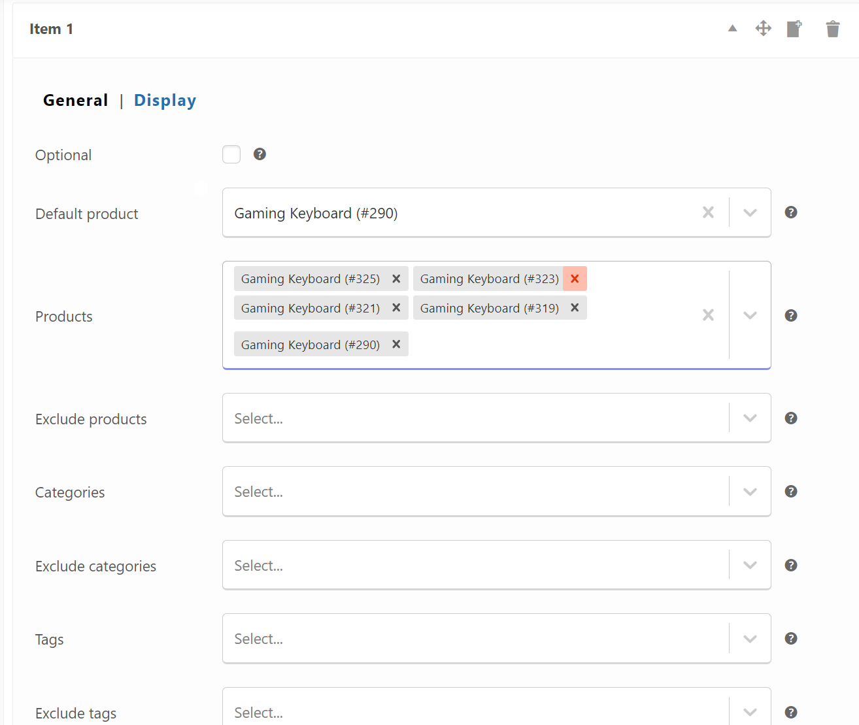Show help for Exclude tags
Image resolution: width=859 pixels, height=725 pixels.
[791, 713]
